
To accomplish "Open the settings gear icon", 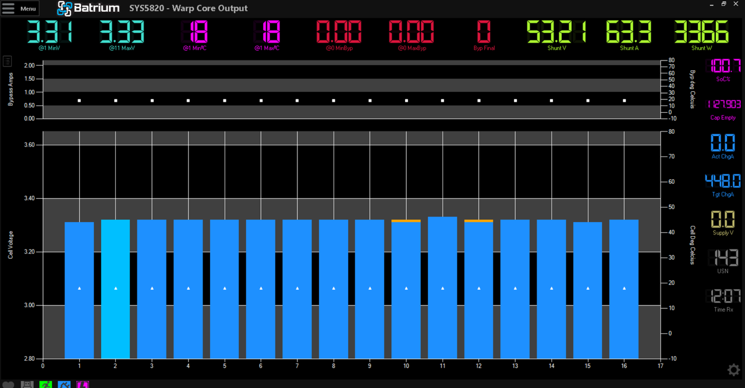I will point(734,369).
